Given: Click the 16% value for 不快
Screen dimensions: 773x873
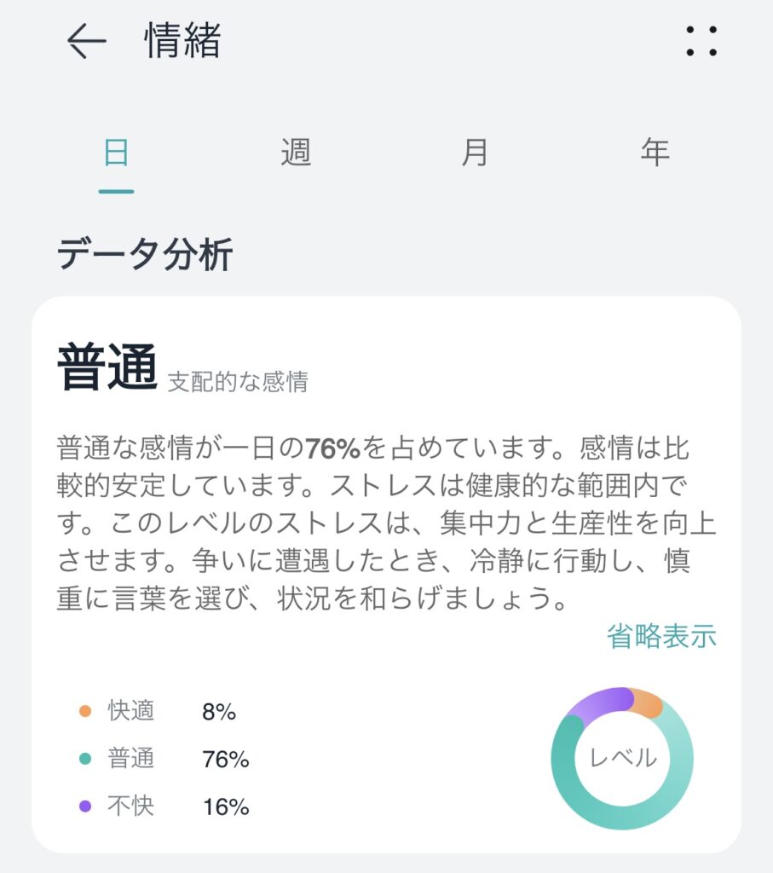Looking at the screenshot, I should pyautogui.click(x=225, y=807).
